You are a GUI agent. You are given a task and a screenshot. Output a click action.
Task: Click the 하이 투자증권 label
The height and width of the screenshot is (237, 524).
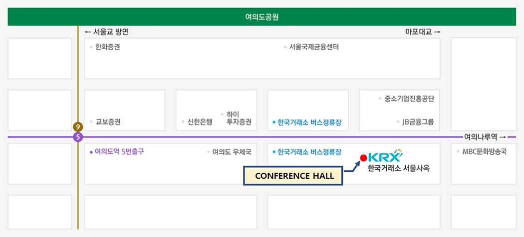238,118
